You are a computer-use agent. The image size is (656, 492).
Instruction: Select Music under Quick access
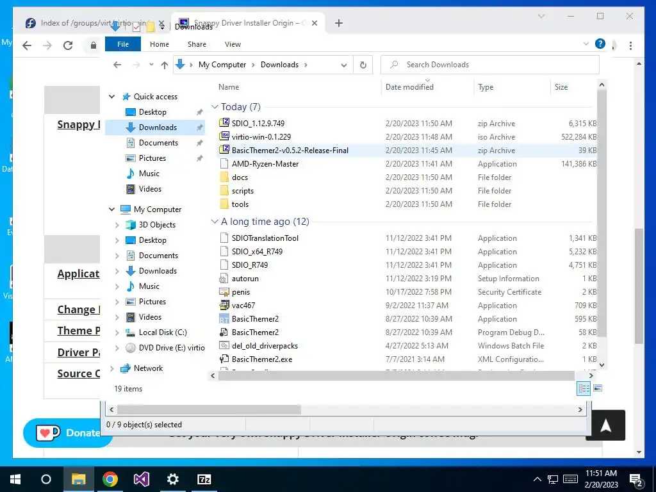(x=149, y=174)
